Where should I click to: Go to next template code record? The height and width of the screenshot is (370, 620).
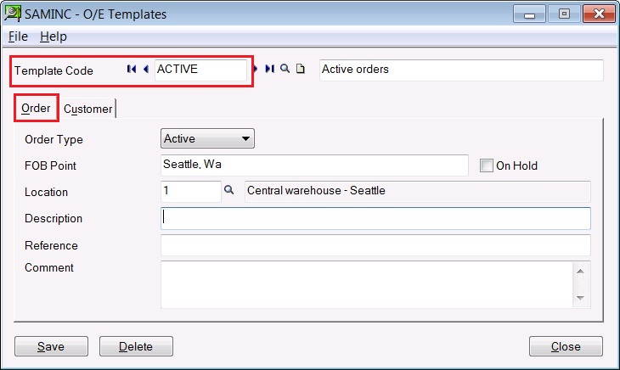pos(256,69)
